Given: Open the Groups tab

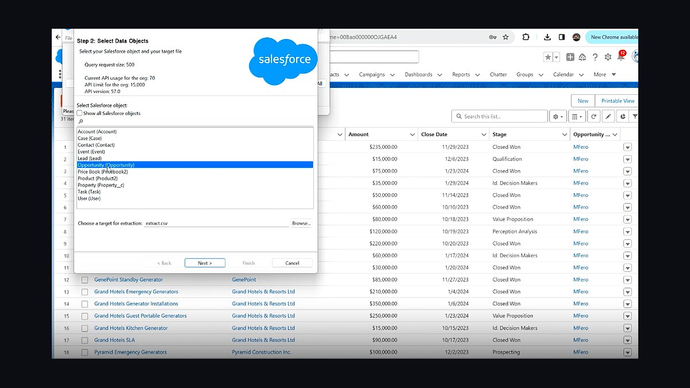Looking at the screenshot, I should (525, 75).
